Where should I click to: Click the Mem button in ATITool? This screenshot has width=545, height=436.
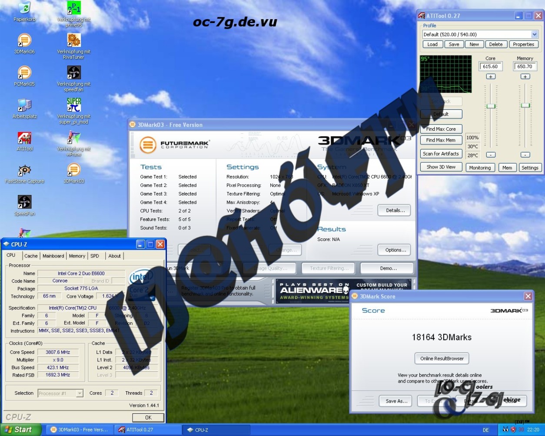click(507, 168)
